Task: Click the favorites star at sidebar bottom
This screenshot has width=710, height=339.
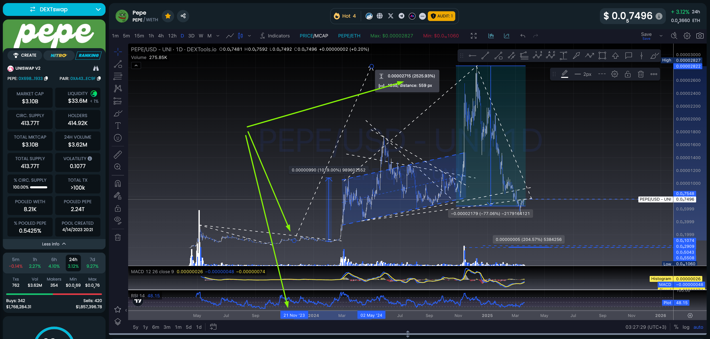Action: pos(118,310)
